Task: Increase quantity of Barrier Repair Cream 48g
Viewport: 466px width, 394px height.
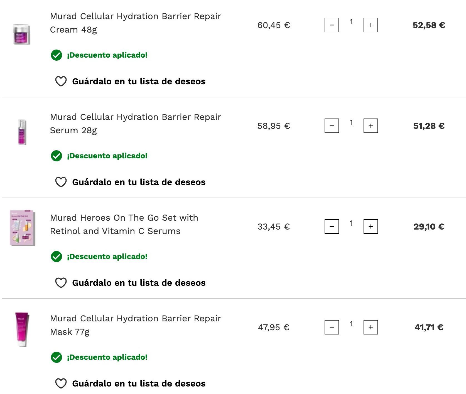Action: (x=371, y=25)
